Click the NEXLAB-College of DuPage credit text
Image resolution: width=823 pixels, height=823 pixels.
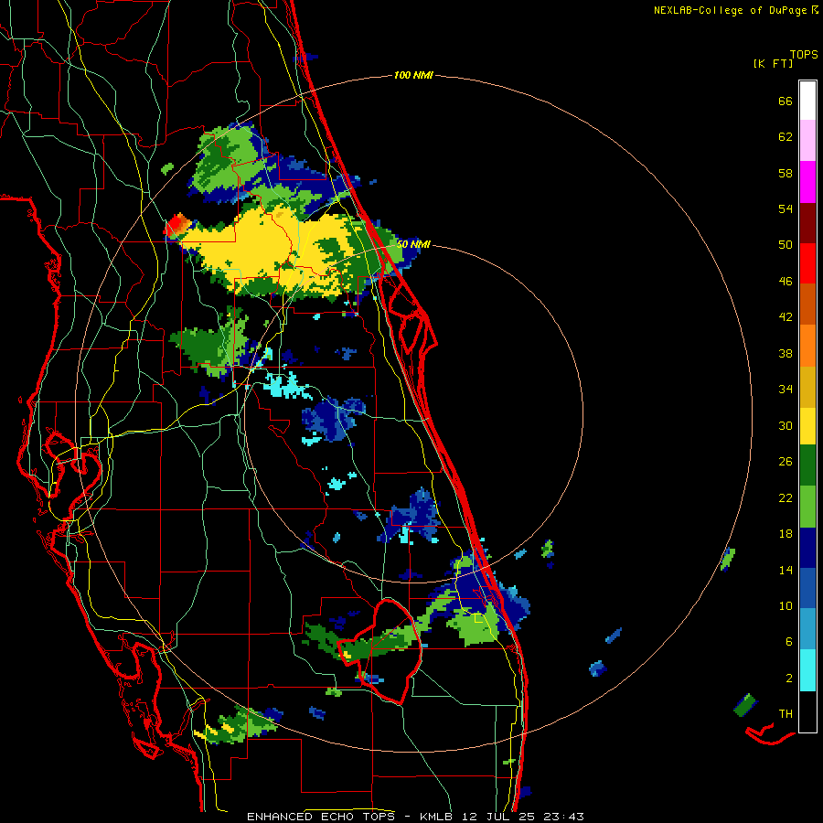pyautogui.click(x=730, y=10)
